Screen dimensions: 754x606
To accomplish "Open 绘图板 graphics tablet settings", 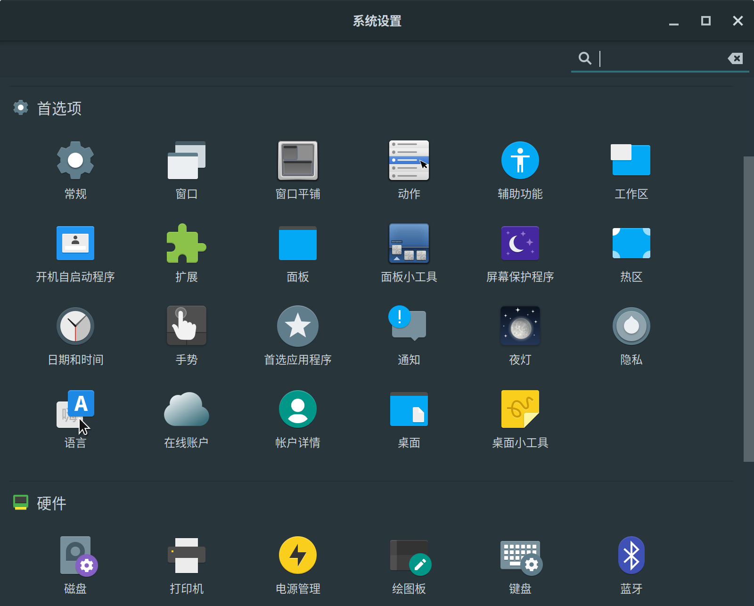I will (x=409, y=556).
